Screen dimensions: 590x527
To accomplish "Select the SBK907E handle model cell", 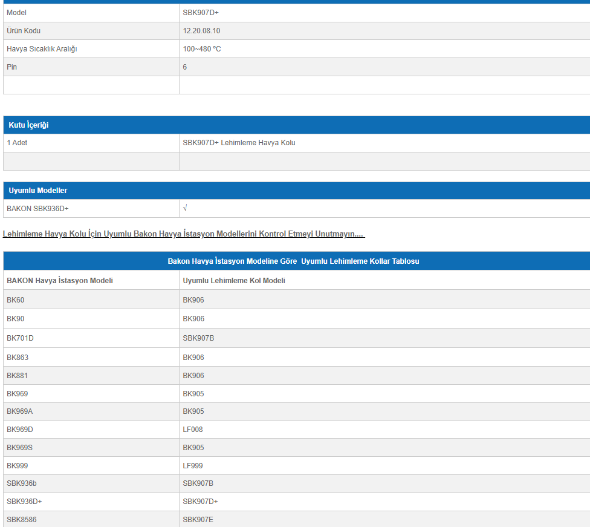I will [x=384, y=520].
